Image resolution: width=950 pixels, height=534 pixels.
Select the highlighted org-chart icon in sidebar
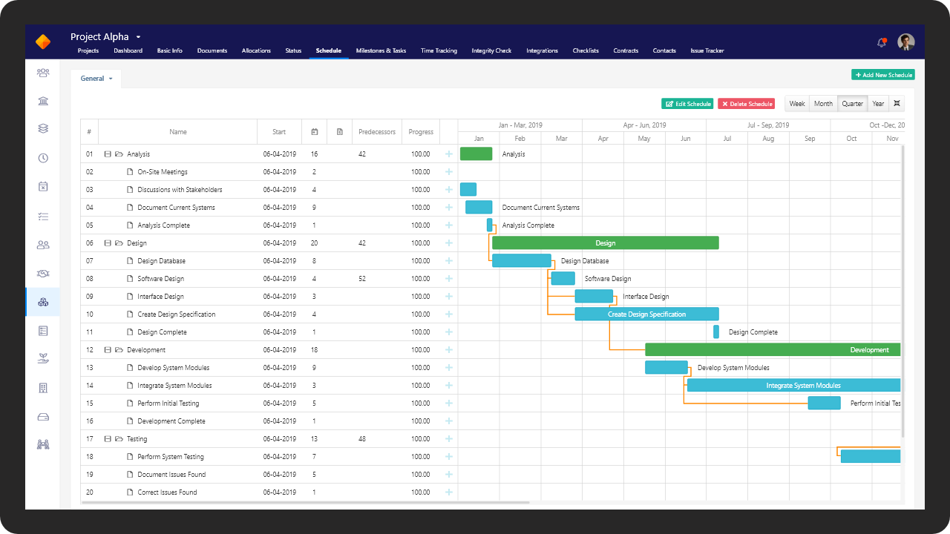pos(42,302)
